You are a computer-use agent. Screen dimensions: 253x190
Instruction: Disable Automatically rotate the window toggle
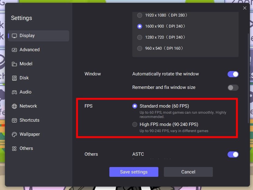233,74
